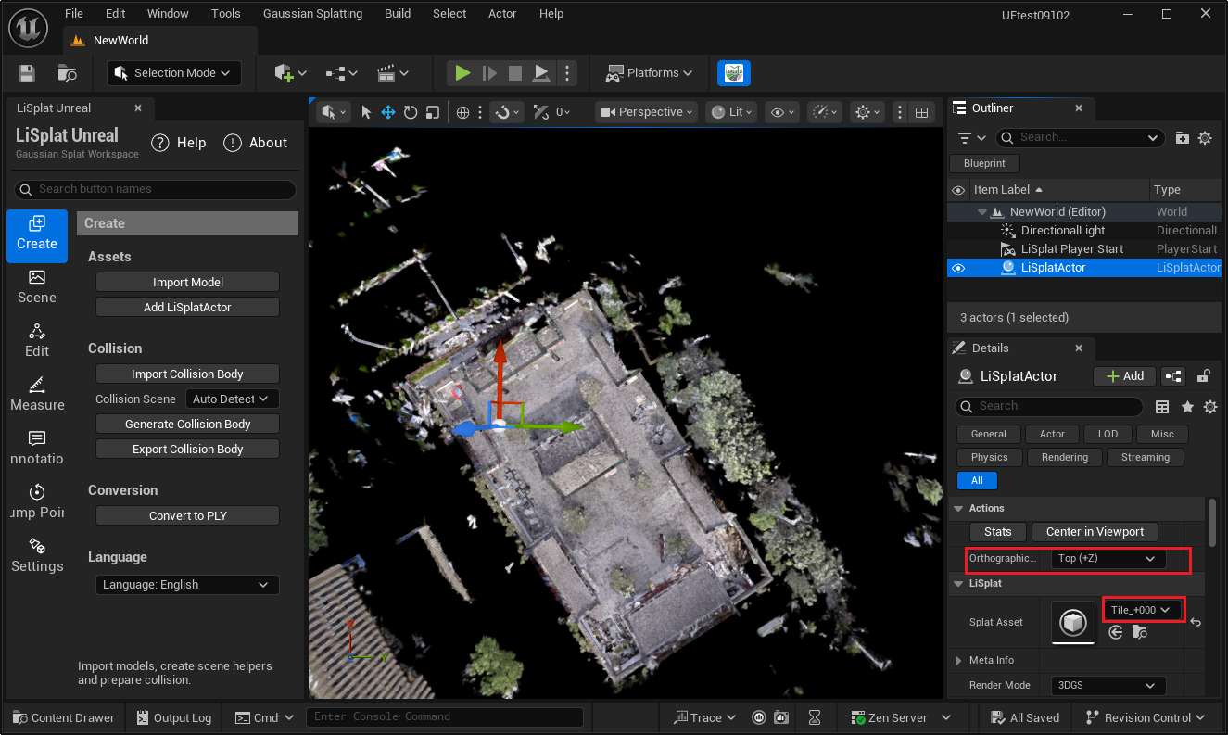Open the Browse content folder-search icon in the toolbar
Viewport: 1228px width, 735px height.
pos(68,73)
